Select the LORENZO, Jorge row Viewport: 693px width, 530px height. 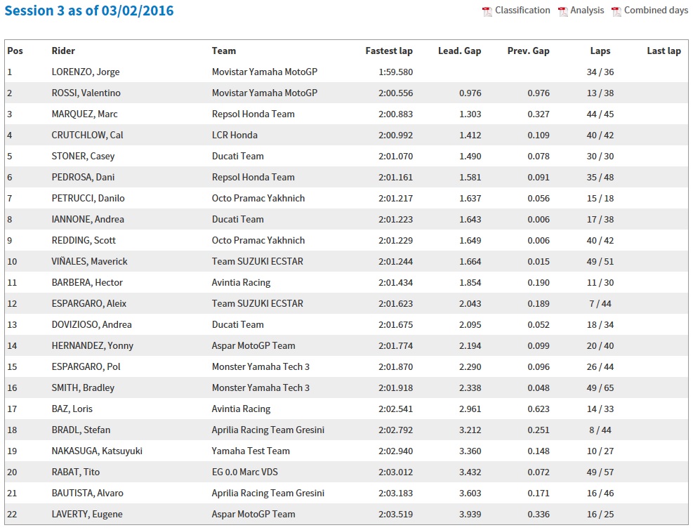(x=347, y=72)
